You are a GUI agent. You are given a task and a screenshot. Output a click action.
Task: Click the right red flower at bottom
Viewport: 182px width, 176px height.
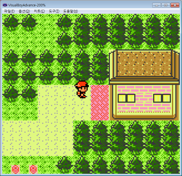(33, 169)
